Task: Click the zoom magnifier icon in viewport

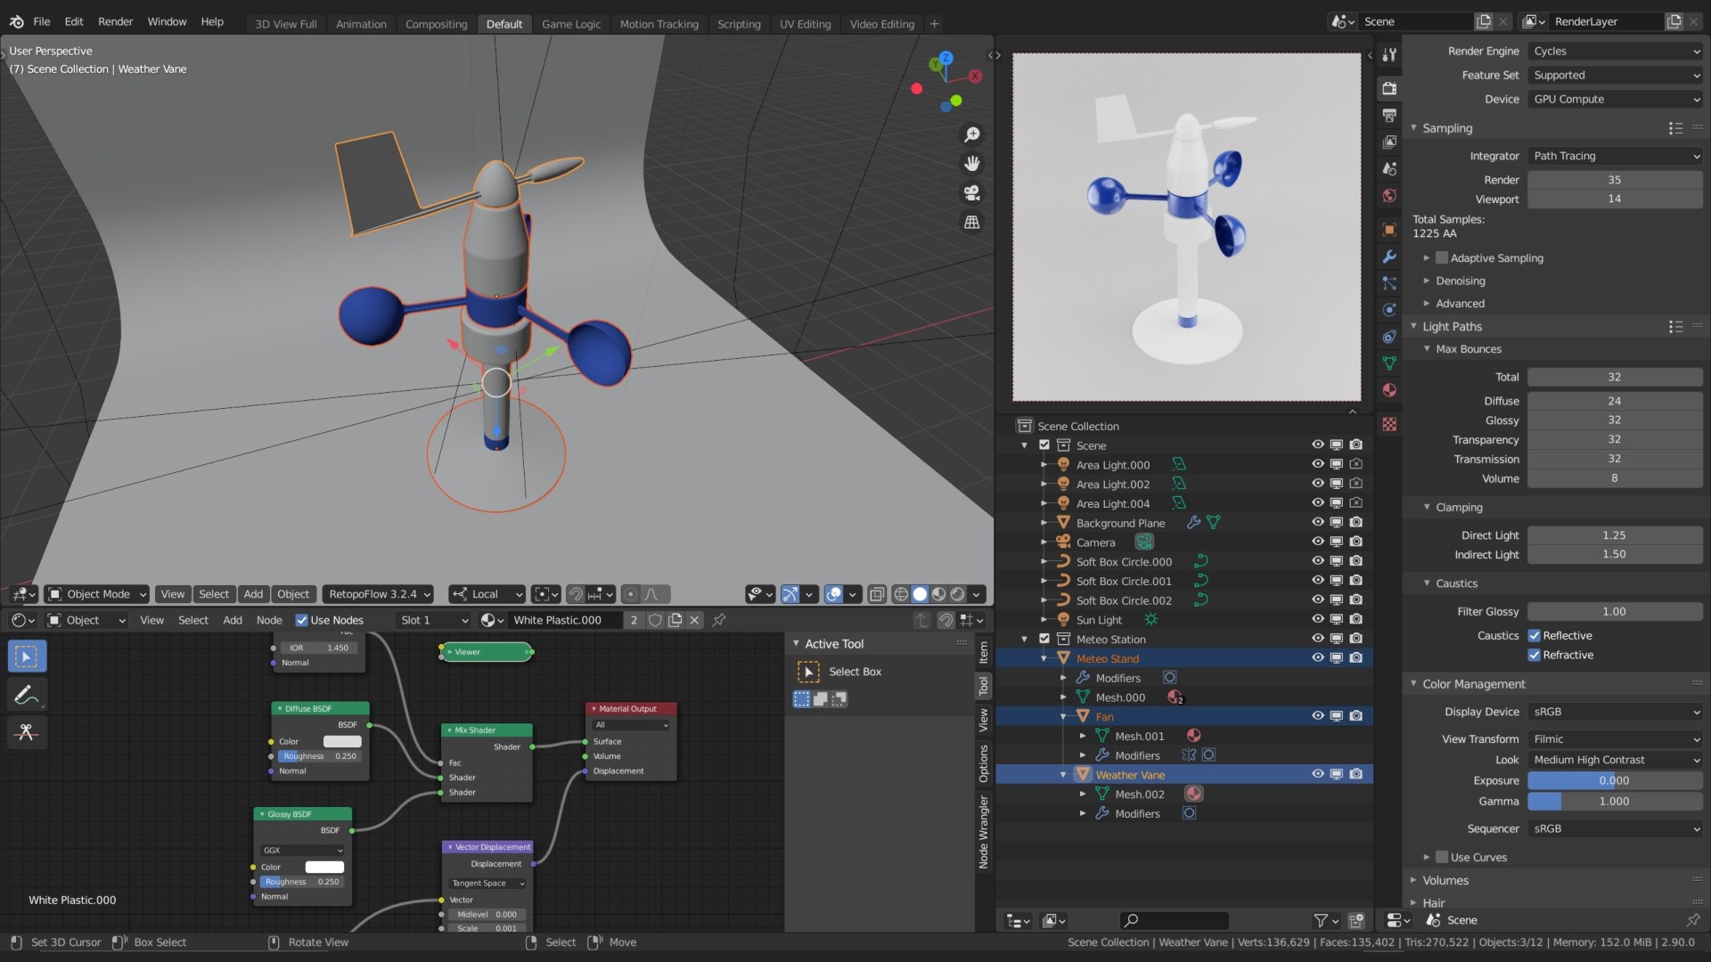Action: click(x=972, y=135)
